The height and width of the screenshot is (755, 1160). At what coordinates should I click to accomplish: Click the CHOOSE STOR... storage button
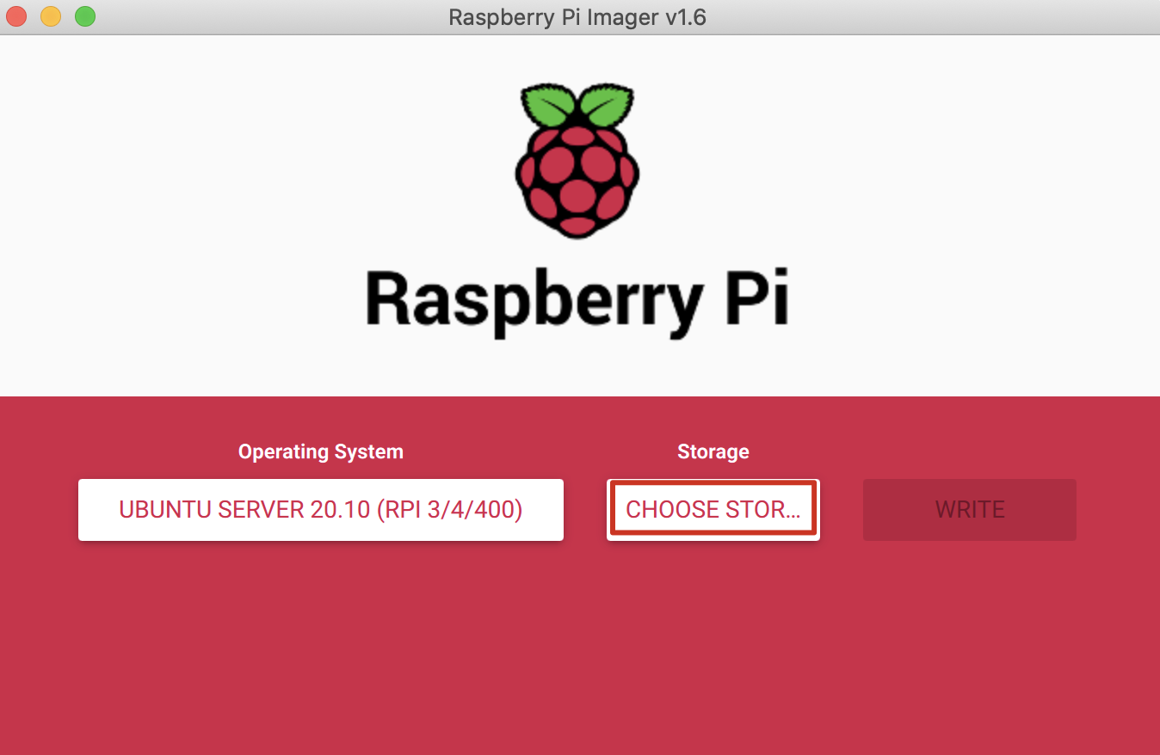point(713,510)
